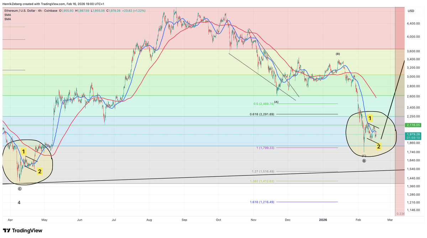Image resolution: width=427 pixels, height=238 pixels.
Task: Click the 1,210.00 price axis label
Action: tap(414, 202)
